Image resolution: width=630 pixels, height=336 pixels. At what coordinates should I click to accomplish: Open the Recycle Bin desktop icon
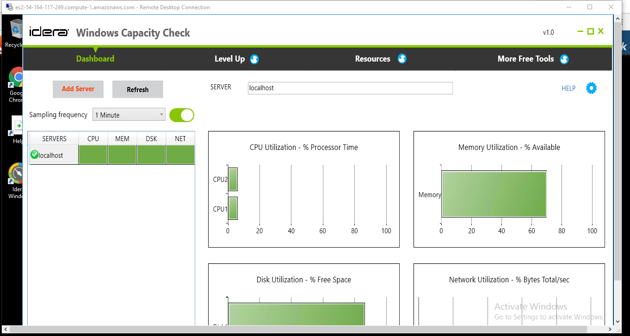(15, 31)
